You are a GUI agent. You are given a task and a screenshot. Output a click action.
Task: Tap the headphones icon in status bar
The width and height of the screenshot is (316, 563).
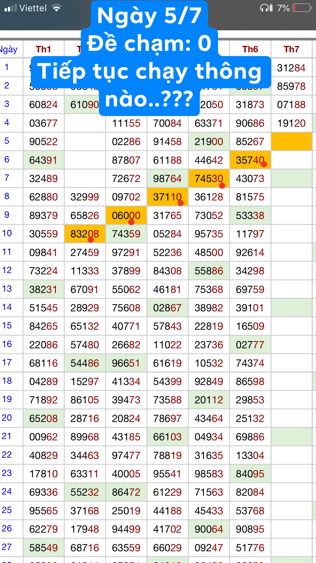[266, 8]
